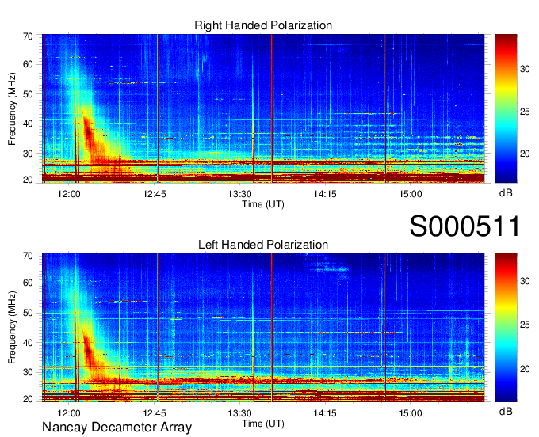Click "Frequency (MHz)" axis label of Right Handed plot
Image resolution: width=539 pixels, height=437 pixels.
coord(12,108)
